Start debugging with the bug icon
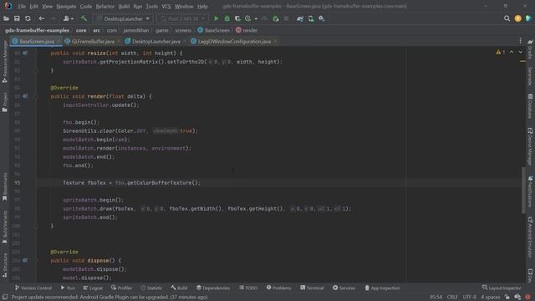This screenshot has width=535, height=301. [x=227, y=18]
